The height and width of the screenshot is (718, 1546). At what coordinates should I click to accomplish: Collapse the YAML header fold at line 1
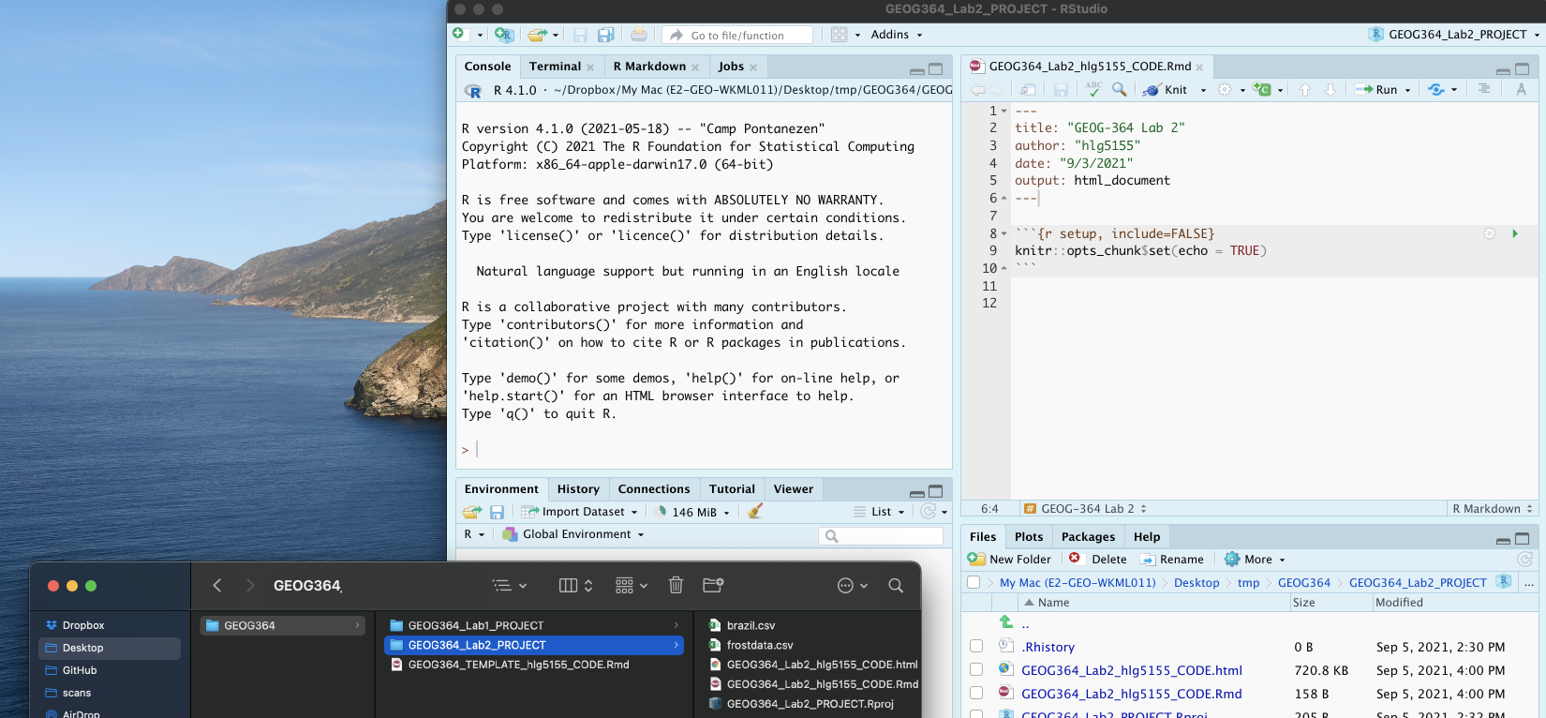pos(1004,111)
